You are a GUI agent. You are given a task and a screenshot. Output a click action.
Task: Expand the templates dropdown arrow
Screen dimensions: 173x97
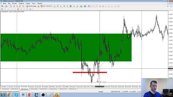pos(91,6)
